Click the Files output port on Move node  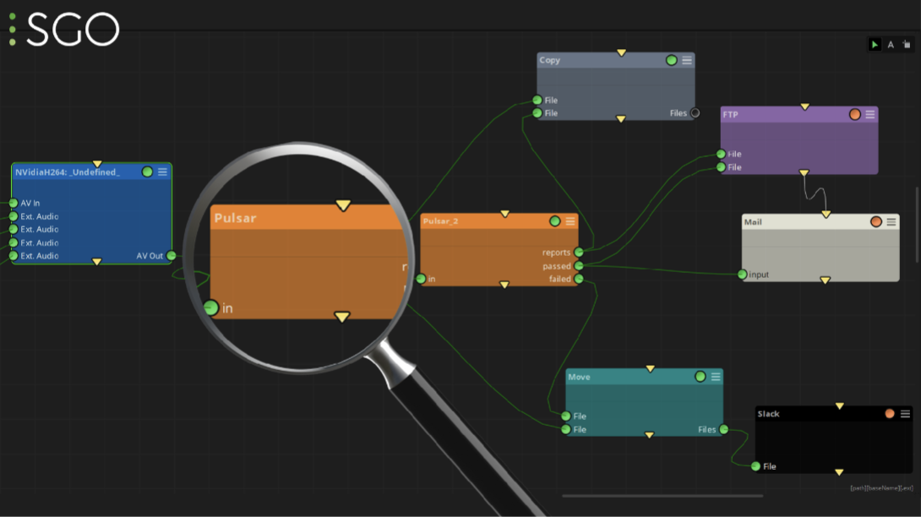tap(723, 429)
